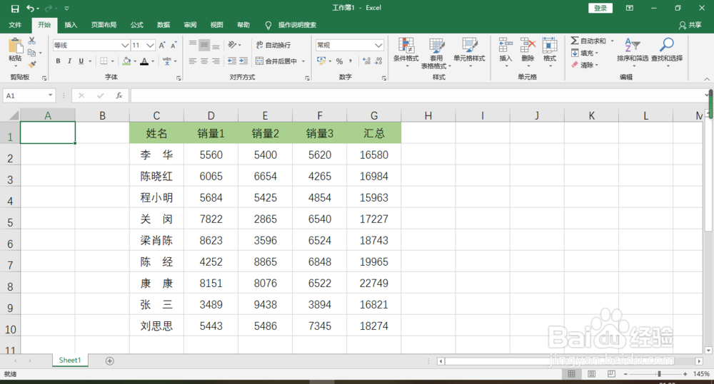The width and height of the screenshot is (714, 384).
Task: Decrease indent of the cell
Action: pos(232,61)
